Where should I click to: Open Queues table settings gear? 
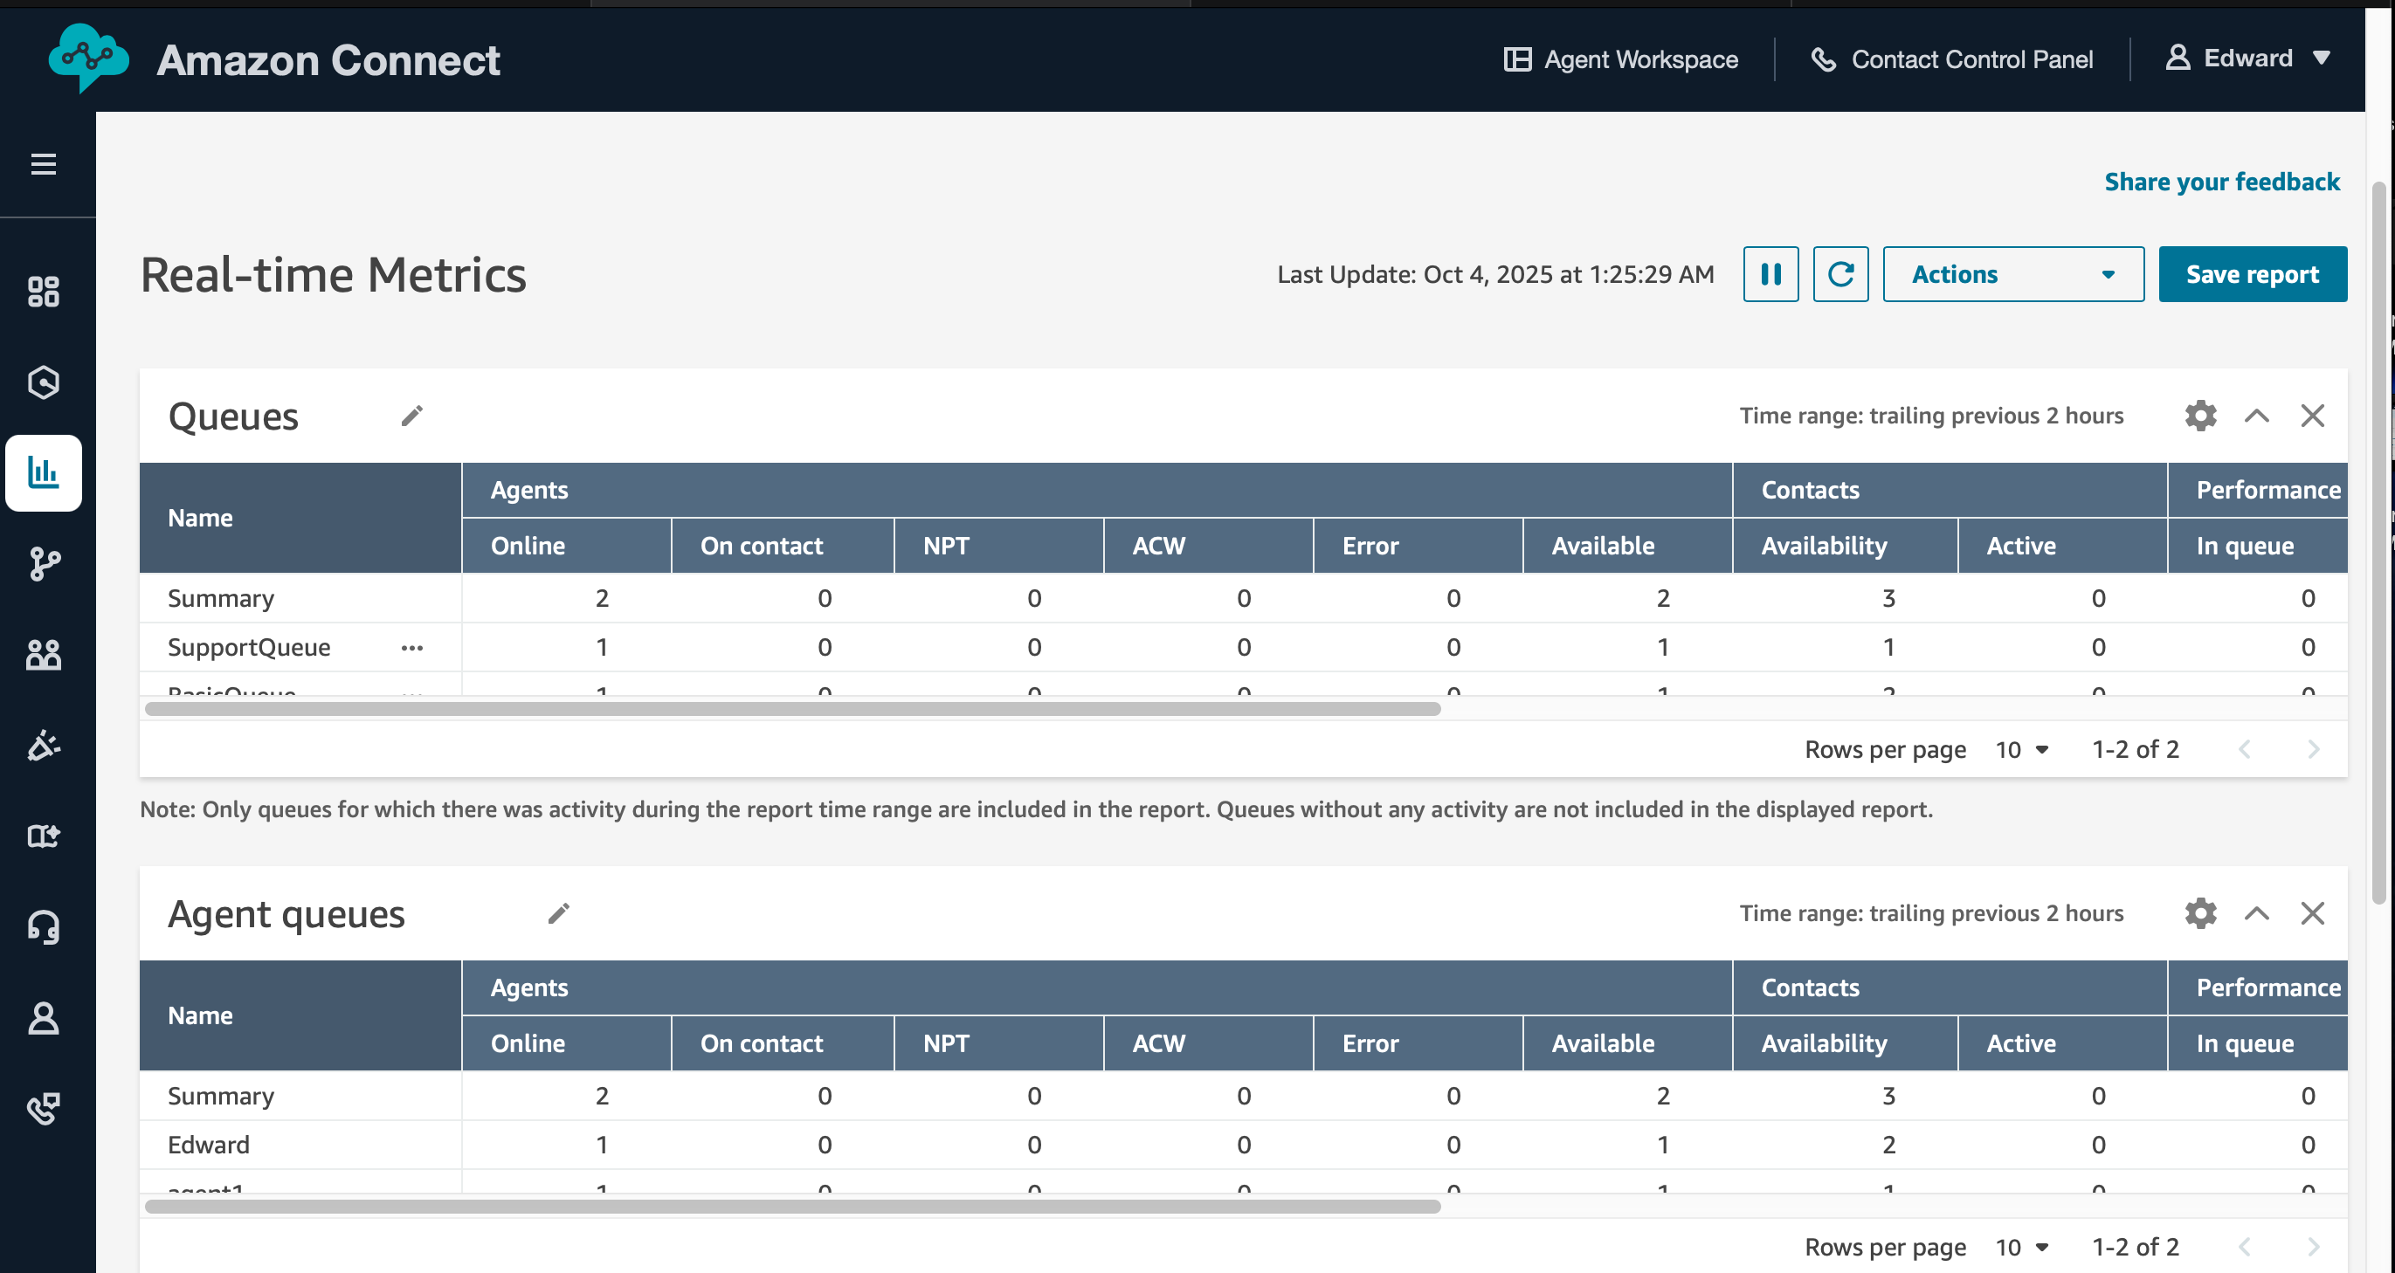[x=2199, y=416]
